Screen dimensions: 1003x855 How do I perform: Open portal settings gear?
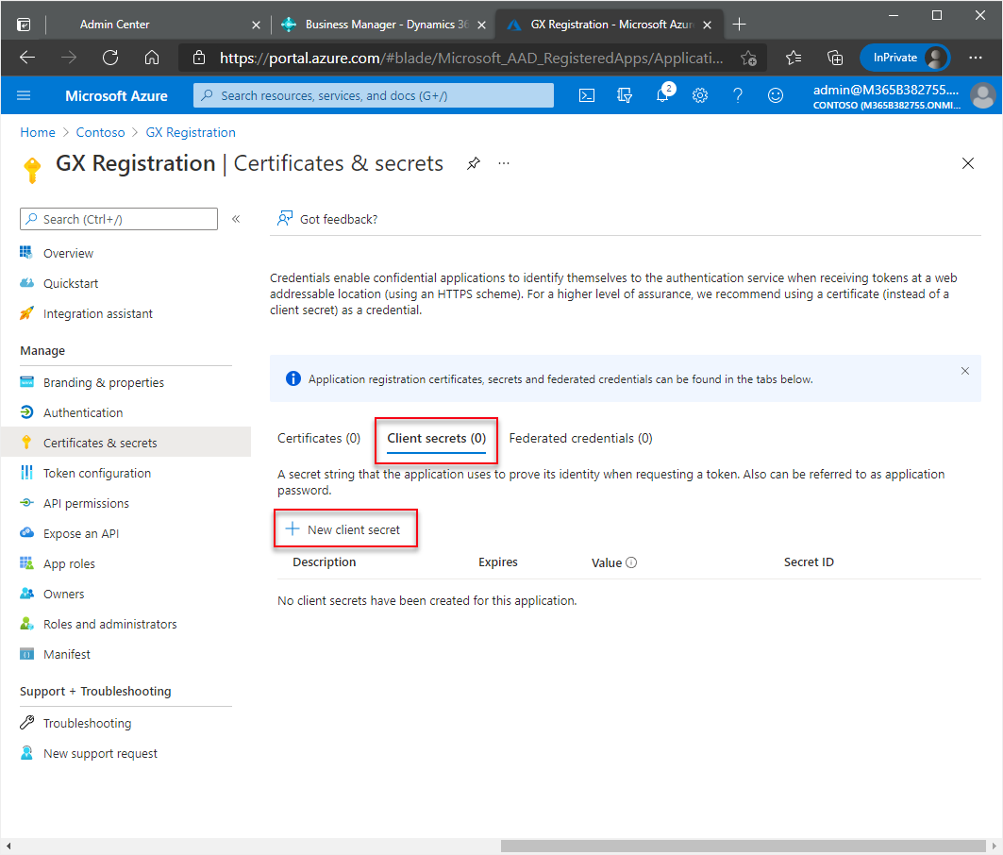coord(700,95)
